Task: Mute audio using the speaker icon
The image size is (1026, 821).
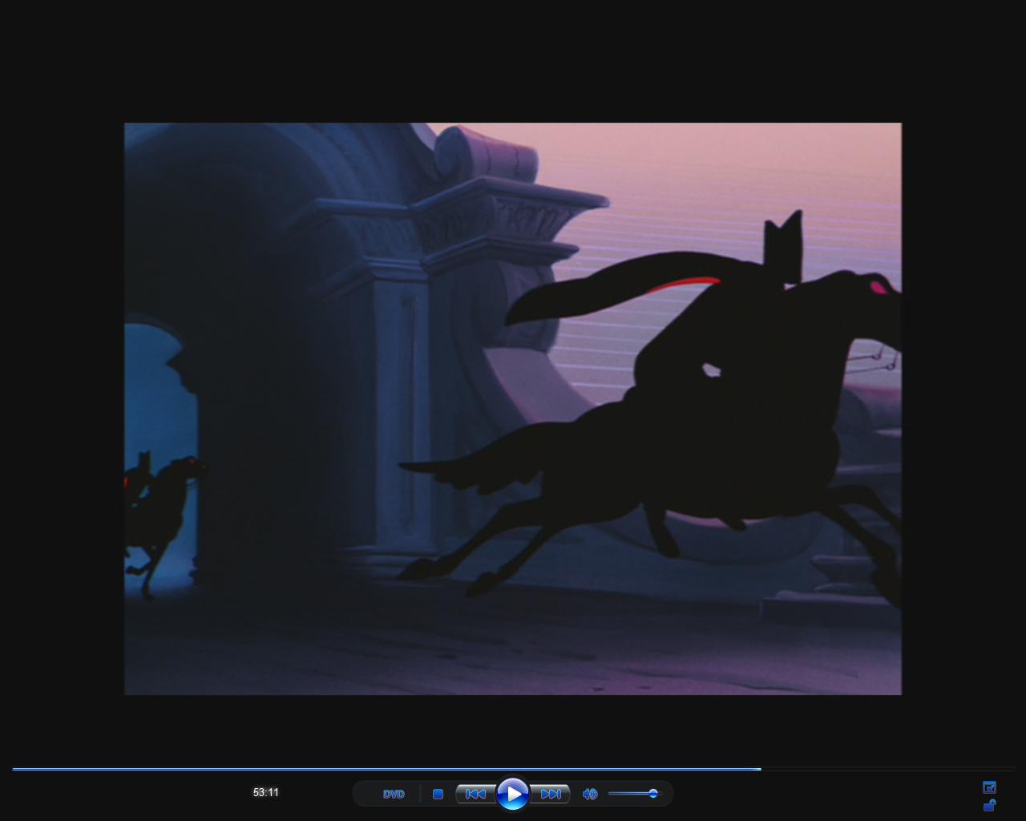Action: click(590, 794)
